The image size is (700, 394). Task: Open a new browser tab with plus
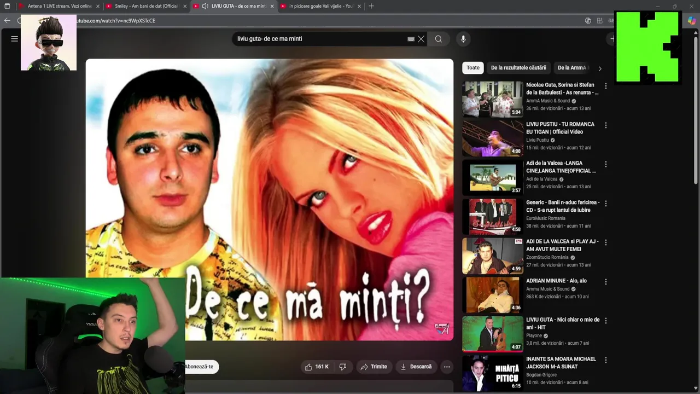click(x=371, y=6)
